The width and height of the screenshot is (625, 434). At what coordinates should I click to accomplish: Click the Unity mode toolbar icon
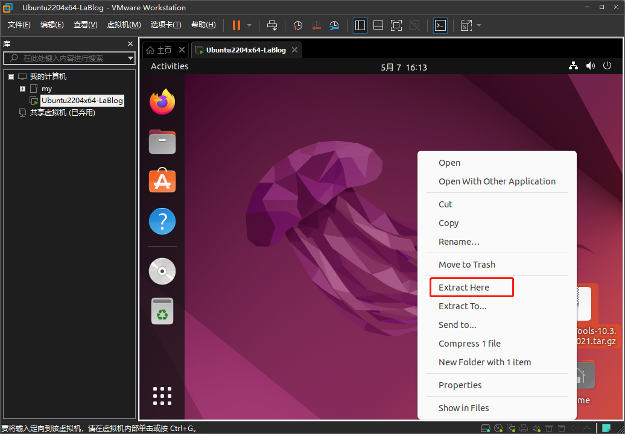tap(414, 25)
